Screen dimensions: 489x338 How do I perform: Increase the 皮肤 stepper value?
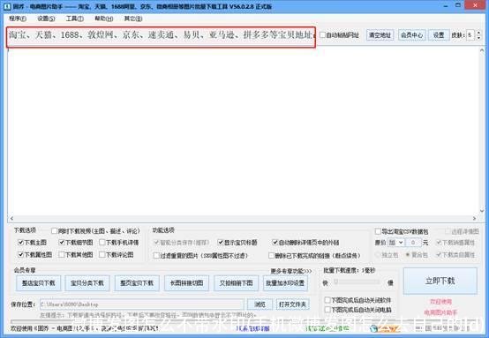pos(479,33)
